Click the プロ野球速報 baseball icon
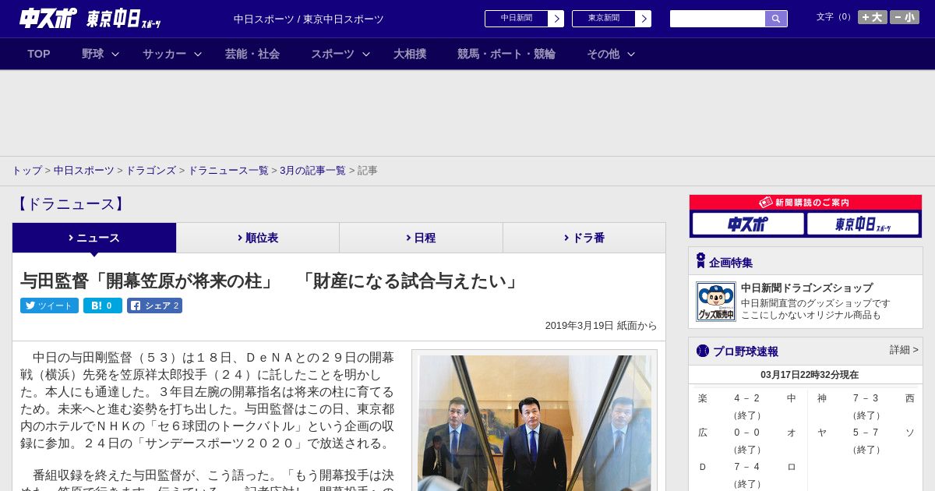935x491 pixels. (703, 351)
